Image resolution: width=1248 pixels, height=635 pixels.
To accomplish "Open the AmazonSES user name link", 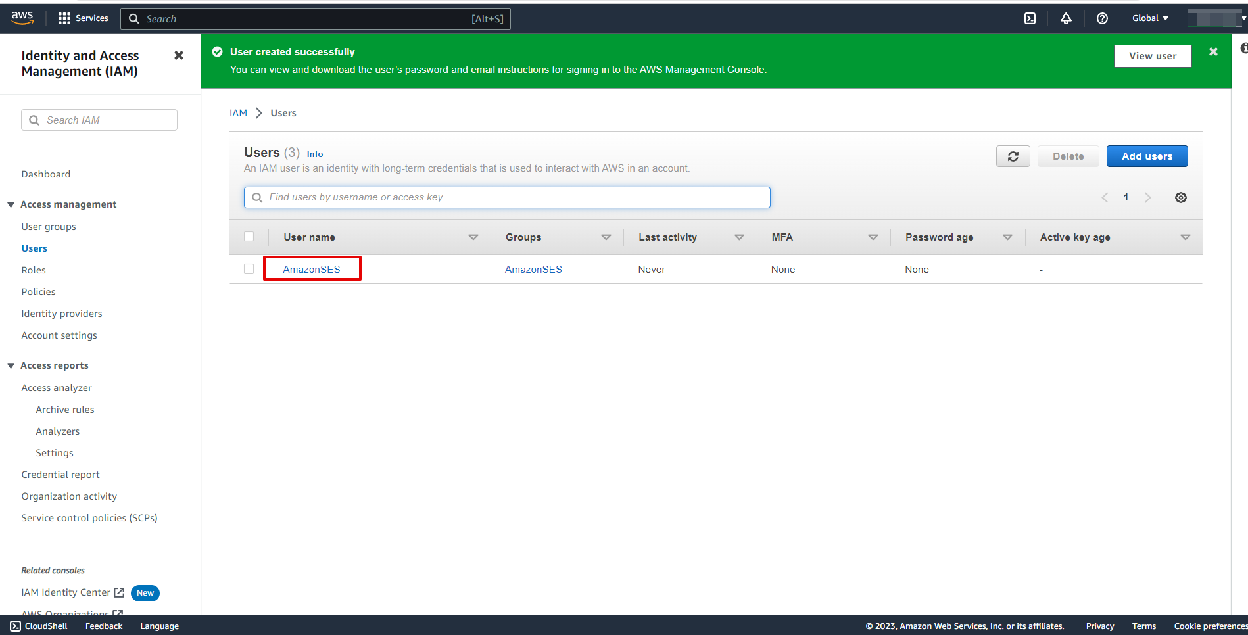I will (x=312, y=269).
